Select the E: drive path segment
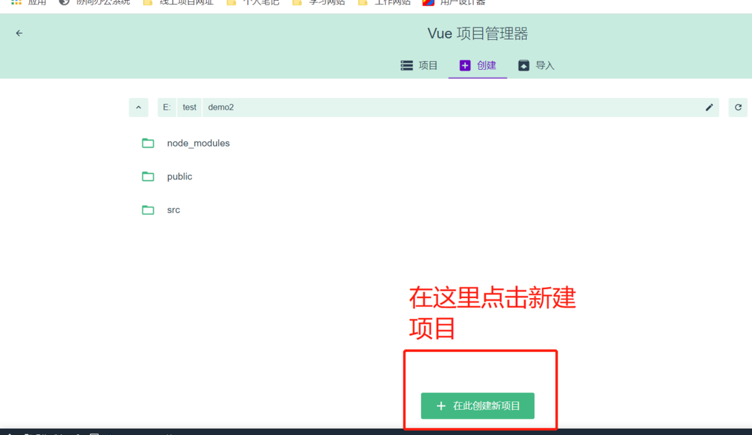752x435 pixels. click(167, 108)
